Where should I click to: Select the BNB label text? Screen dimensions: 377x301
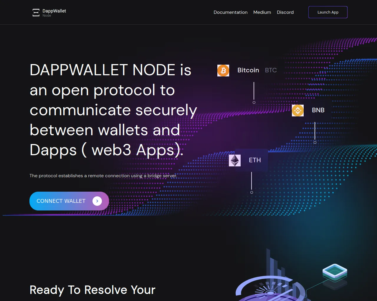tap(318, 110)
